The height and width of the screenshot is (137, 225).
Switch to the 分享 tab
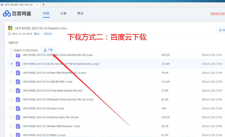tap(63, 13)
